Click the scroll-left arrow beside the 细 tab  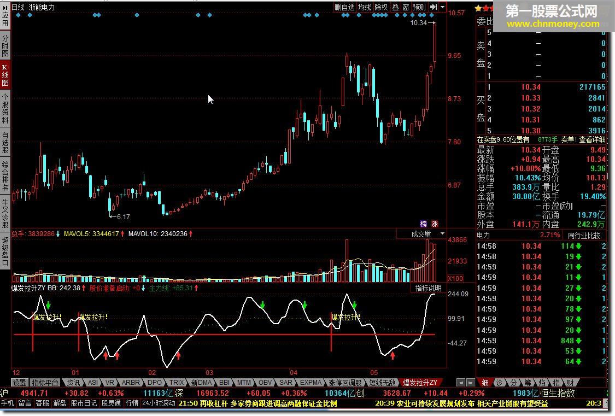[461, 383]
